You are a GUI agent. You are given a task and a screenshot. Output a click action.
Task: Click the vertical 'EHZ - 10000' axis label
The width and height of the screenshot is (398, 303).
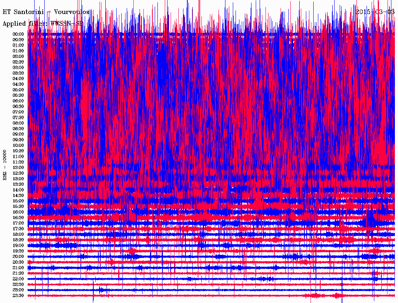(5, 164)
